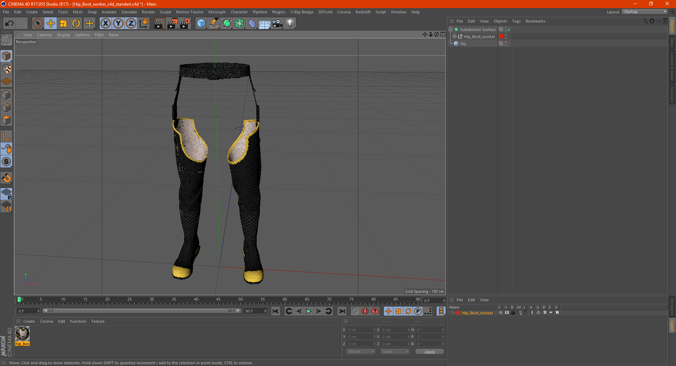Open viewport Display menu

click(x=63, y=35)
